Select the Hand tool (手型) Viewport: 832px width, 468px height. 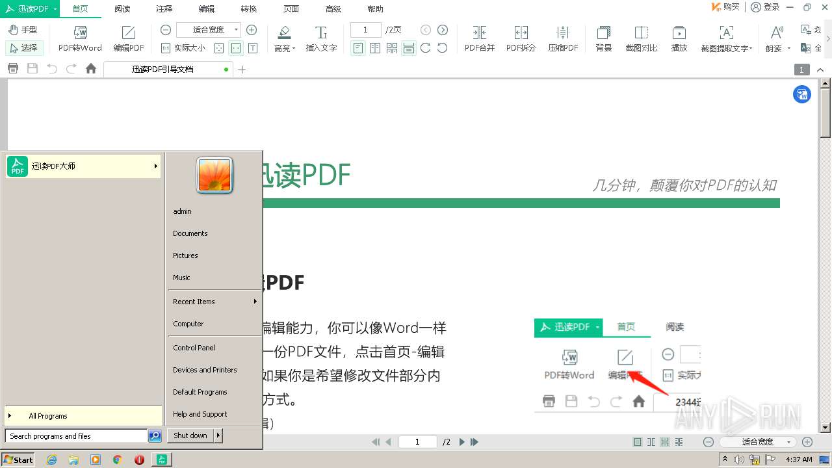pos(23,30)
